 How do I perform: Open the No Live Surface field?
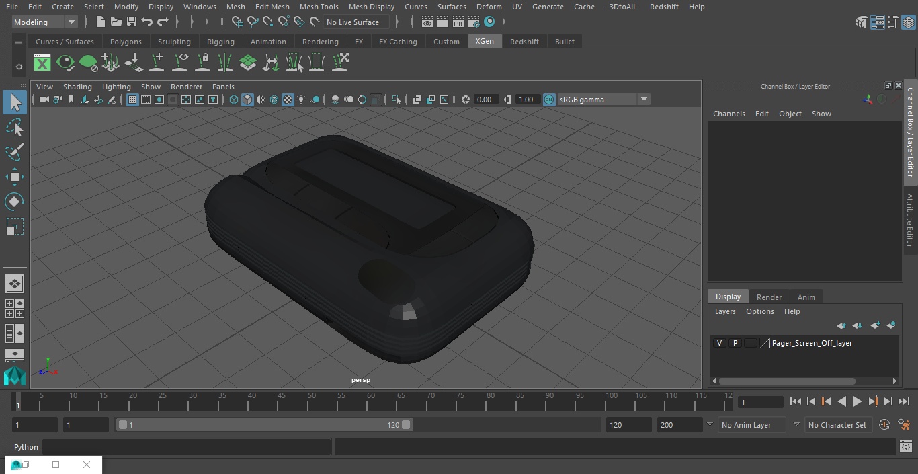[356, 22]
